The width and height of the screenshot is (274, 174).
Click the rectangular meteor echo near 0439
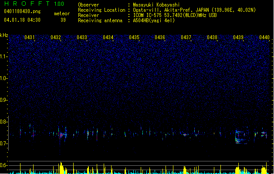point(242,137)
